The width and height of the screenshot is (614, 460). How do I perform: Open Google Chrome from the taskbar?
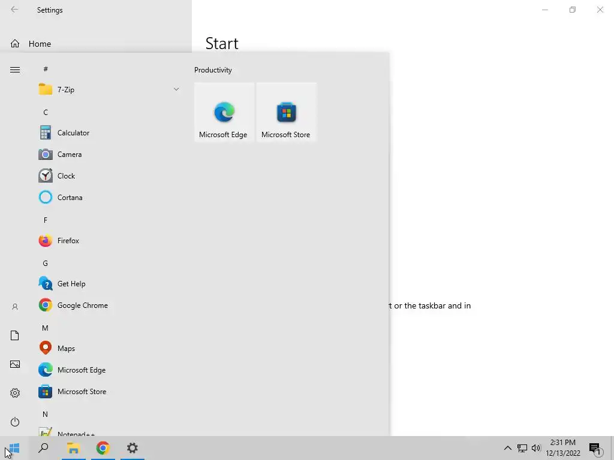[103, 448]
